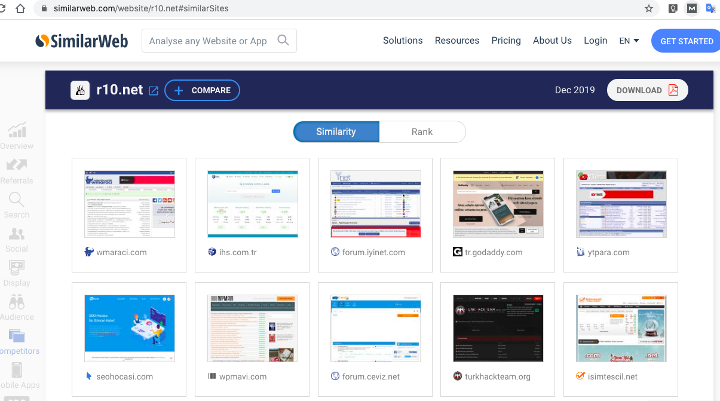Open the wmaraci.com screenshot thumbnail
720x401 pixels.
pos(130,204)
